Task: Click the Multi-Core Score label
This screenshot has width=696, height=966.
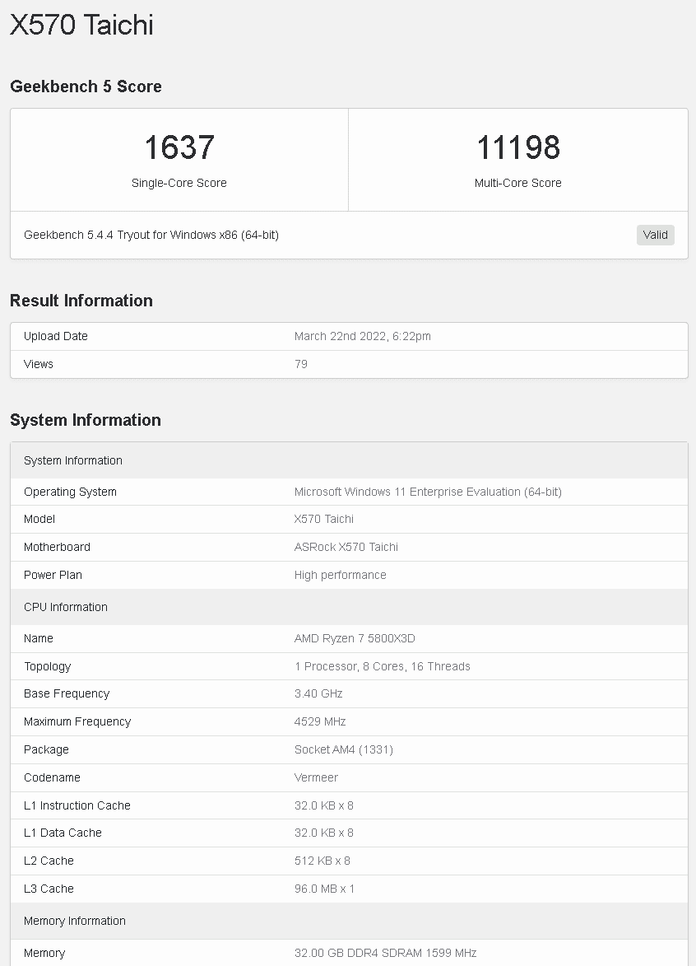Action: [518, 183]
